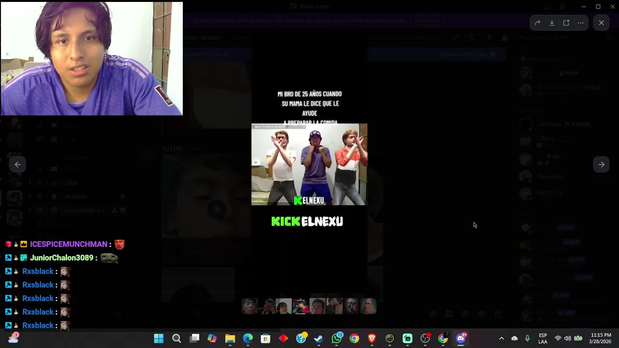Open the three-dot more options menu
The height and width of the screenshot is (348, 619).
[581, 23]
